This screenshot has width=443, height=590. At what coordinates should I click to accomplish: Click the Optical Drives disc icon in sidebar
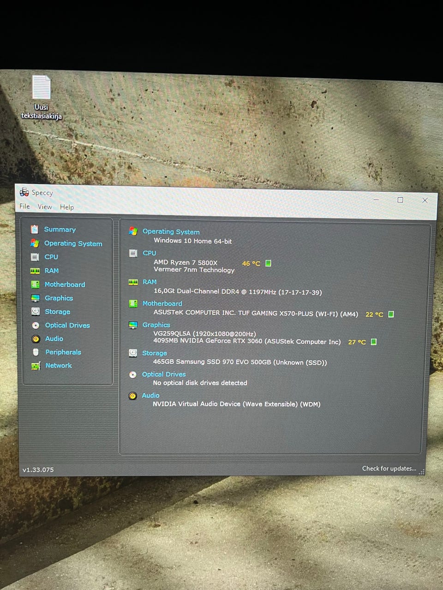click(36, 325)
